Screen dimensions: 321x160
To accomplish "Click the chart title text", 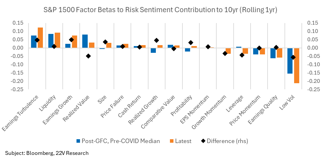I will pyautogui.click(x=160, y=10).
